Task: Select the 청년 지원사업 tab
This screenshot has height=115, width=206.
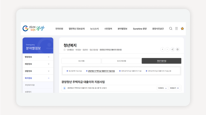Action: (162, 61)
